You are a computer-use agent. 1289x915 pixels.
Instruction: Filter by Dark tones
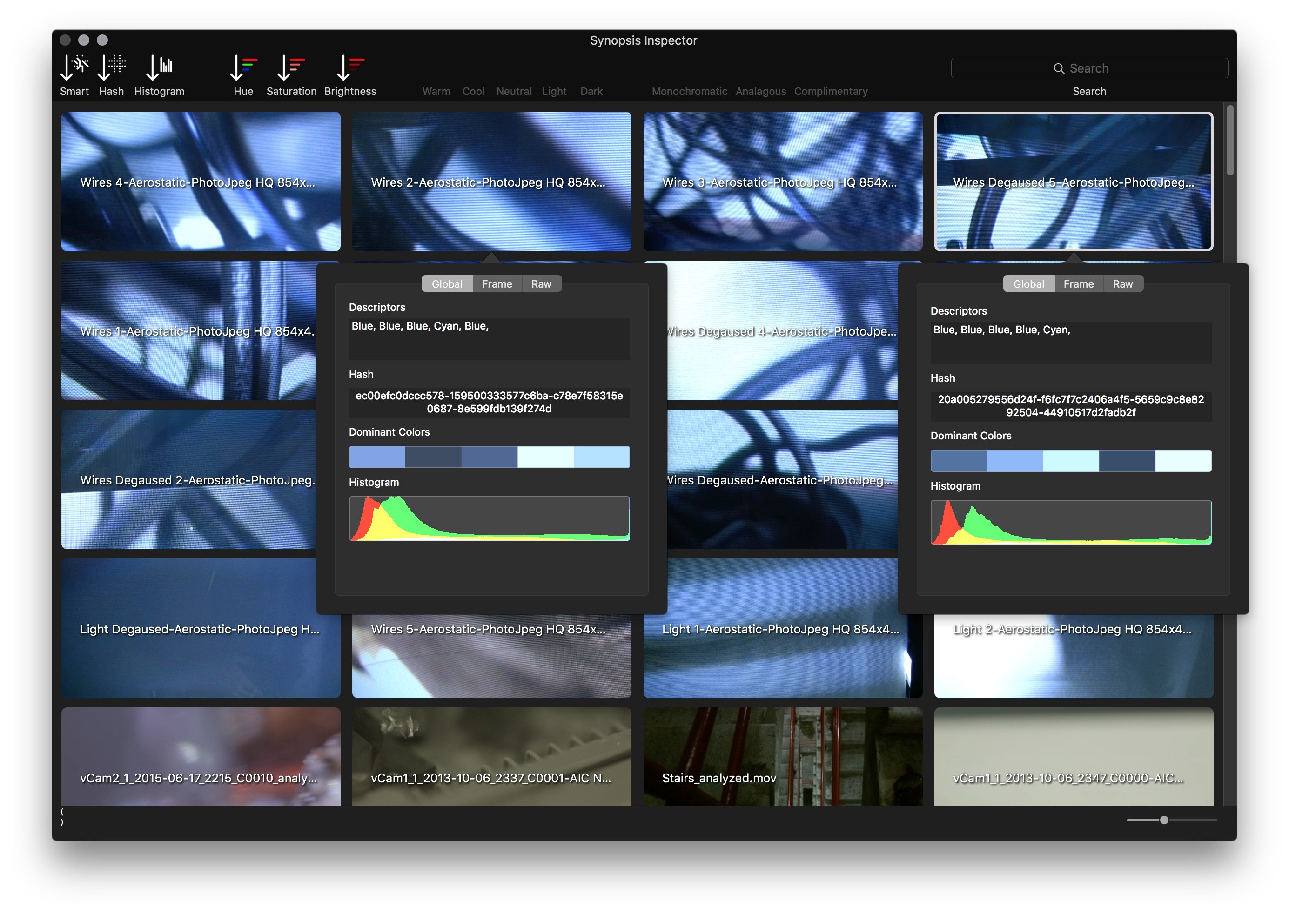pyautogui.click(x=591, y=91)
